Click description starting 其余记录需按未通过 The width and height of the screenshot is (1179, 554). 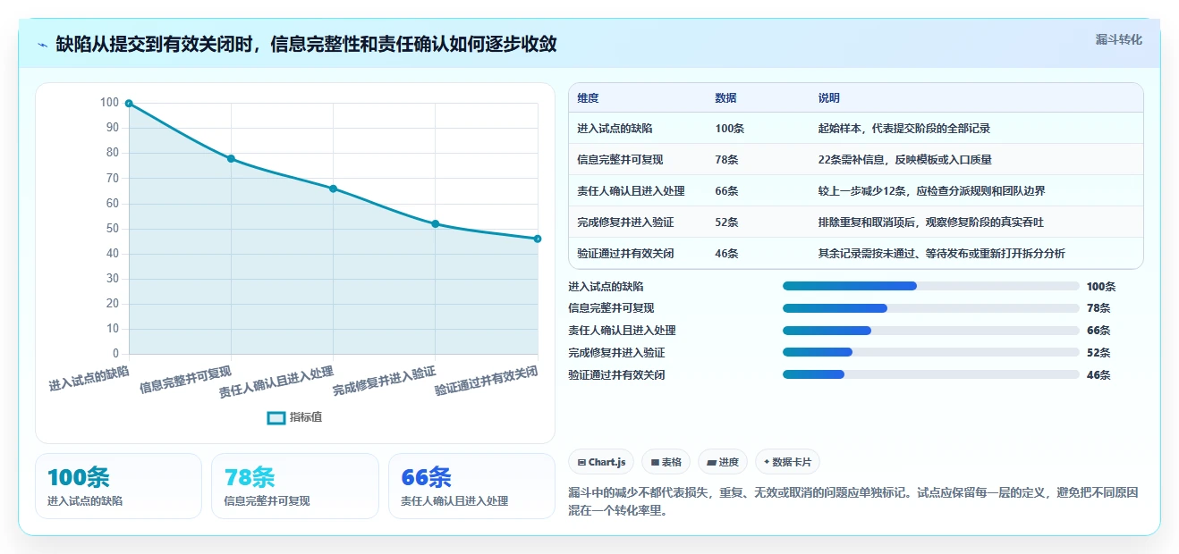[941, 254]
